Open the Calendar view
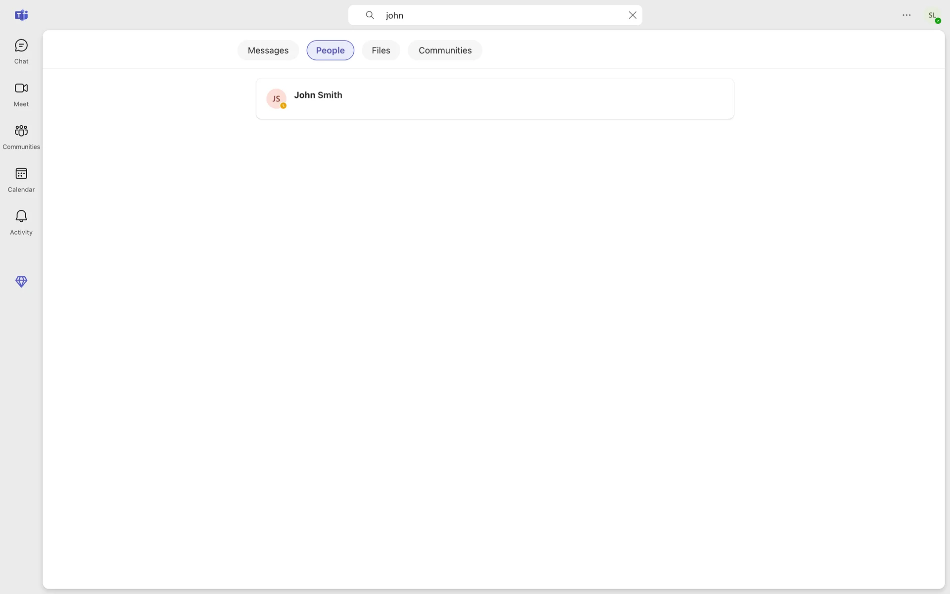Viewport: 950px width, 594px height. [x=21, y=180]
